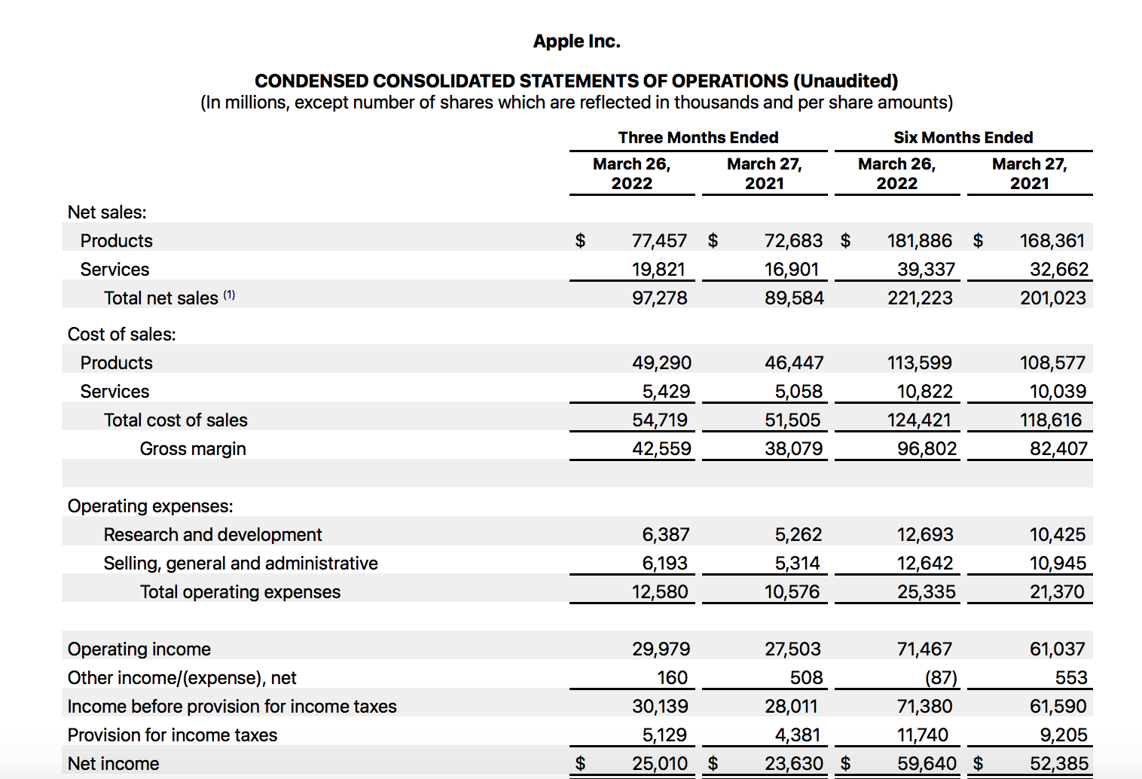The width and height of the screenshot is (1142, 779).
Task: Click the provision for income taxes value 11,740
Action: [923, 735]
